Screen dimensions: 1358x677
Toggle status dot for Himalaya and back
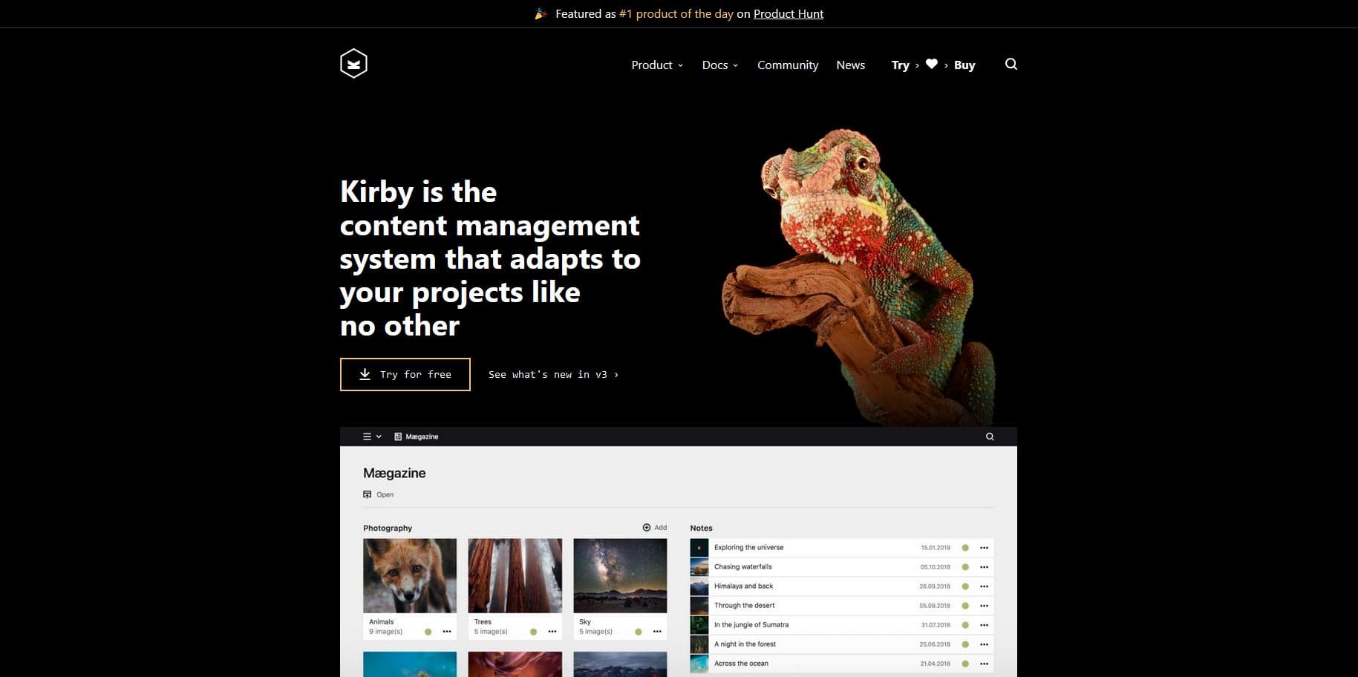click(965, 586)
